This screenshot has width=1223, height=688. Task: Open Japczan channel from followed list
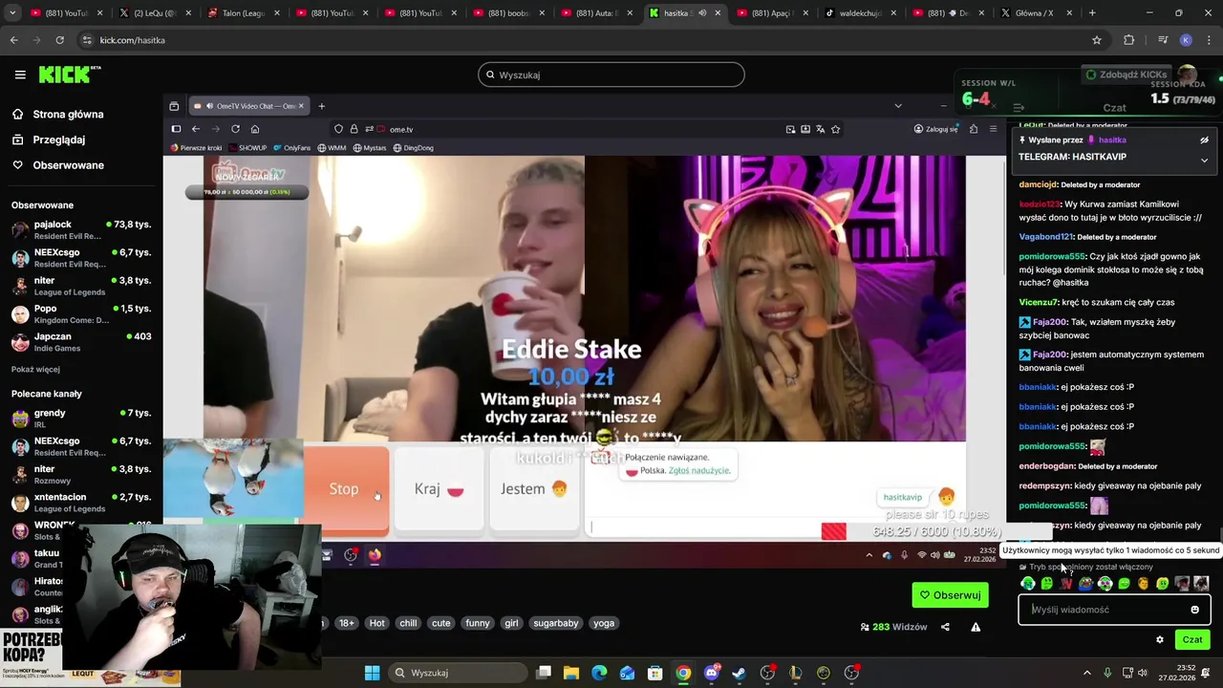81,342
